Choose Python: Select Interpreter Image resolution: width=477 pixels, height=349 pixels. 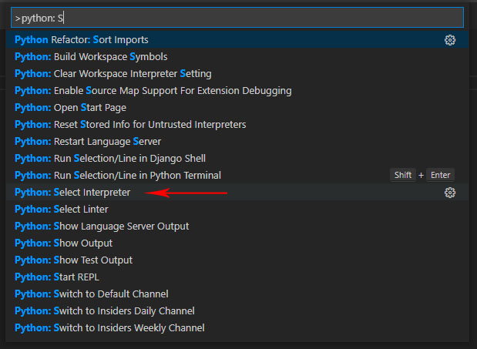72,192
